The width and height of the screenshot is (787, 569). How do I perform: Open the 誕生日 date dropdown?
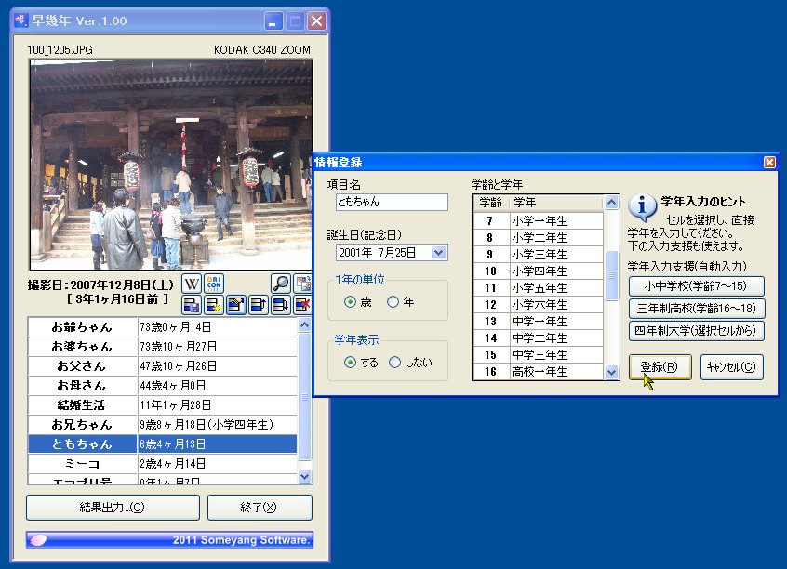[436, 252]
